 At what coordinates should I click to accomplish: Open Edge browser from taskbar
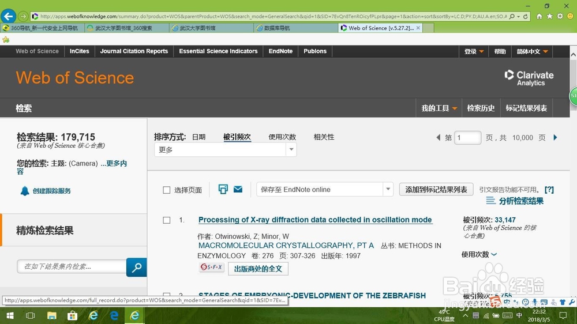tap(114, 315)
